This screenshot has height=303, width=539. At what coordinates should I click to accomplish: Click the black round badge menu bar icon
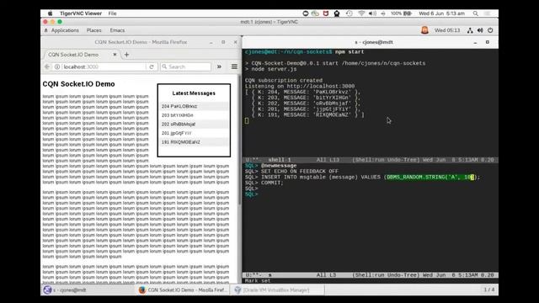[x=337, y=13]
